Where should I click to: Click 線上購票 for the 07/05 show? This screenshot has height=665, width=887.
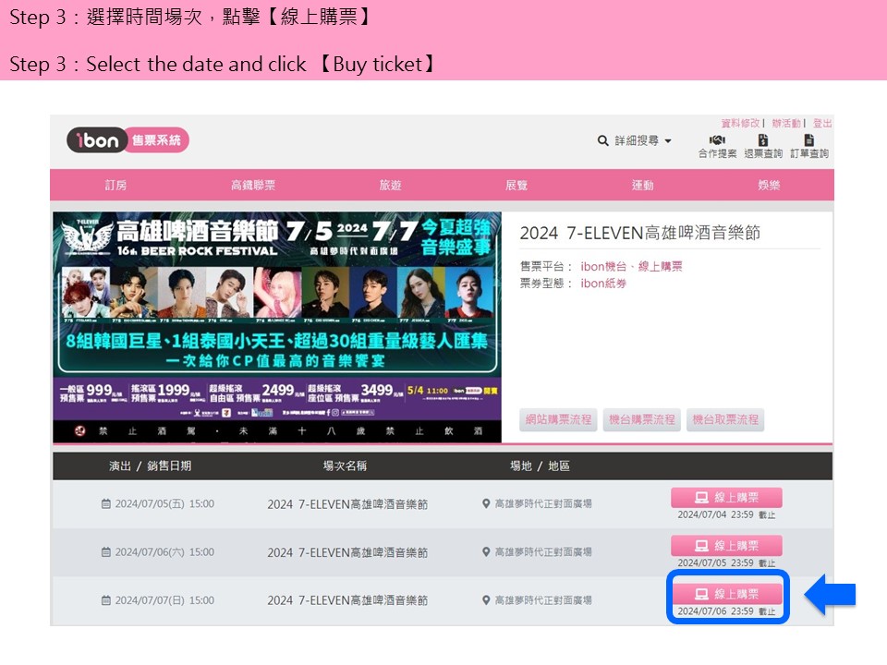coord(726,498)
